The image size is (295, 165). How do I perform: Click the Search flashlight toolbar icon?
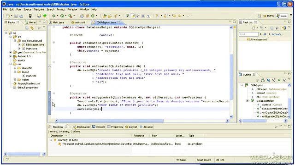[115, 16]
